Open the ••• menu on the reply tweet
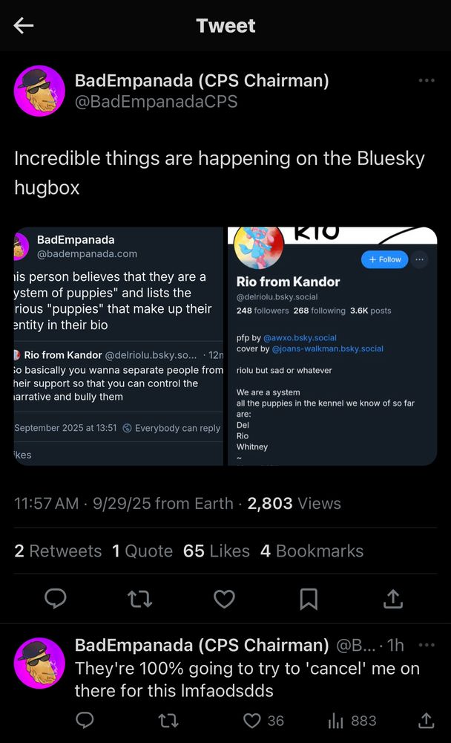 [x=427, y=646]
